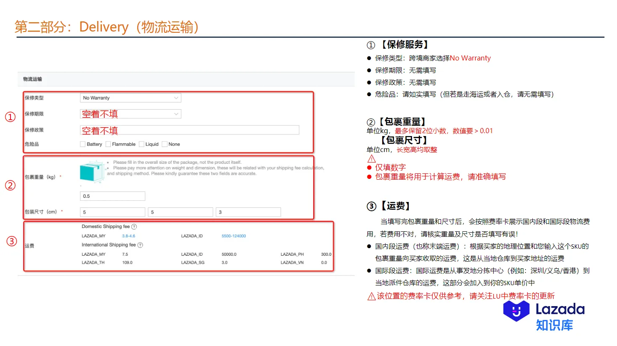This screenshot has height=346, width=617.
Task: Click the circled ① annotation beside warranty section
Action: pos(10,117)
